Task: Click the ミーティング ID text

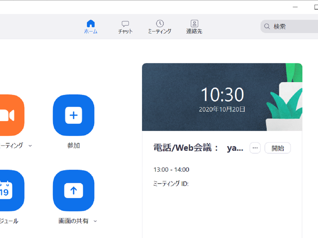Action: (171, 184)
